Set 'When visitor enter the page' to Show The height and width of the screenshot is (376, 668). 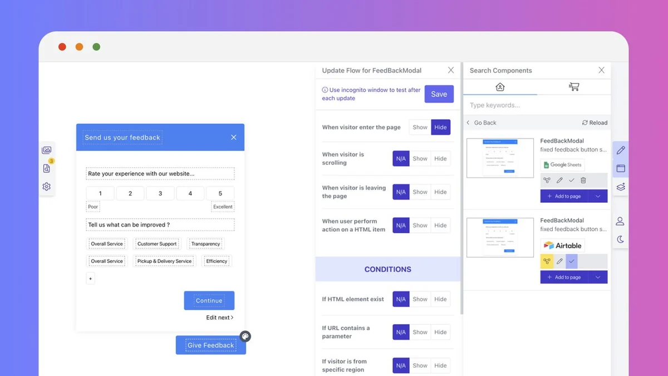[420, 128]
